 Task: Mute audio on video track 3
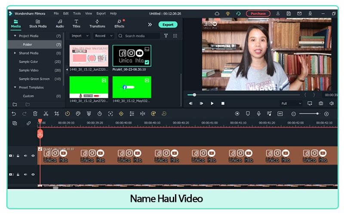[x=25, y=156]
